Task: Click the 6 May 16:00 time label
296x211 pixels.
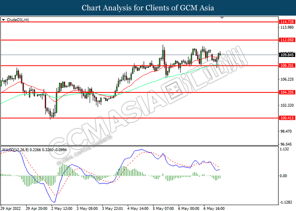Action: 214,208
